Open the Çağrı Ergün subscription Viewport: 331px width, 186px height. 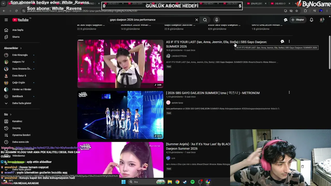pyautogui.click(x=20, y=83)
